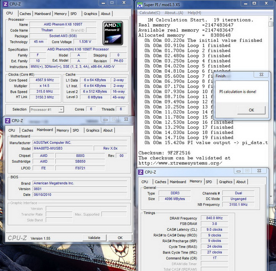Select SPD tab in the Memory CPU-Z window
This screenshot has height=271, width=276.
tap(209, 182)
